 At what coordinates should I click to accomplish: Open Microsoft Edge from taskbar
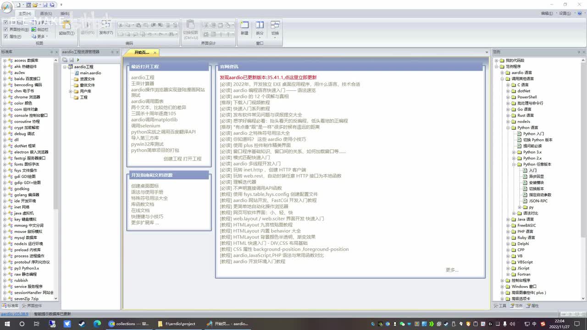pyautogui.click(x=97, y=324)
